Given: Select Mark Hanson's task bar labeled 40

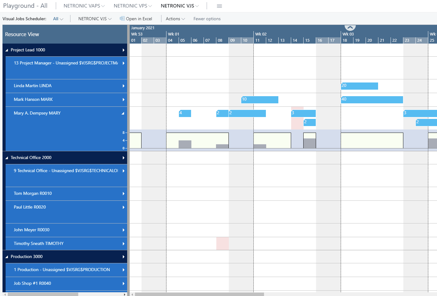Looking at the screenshot, I should [x=372, y=100].
